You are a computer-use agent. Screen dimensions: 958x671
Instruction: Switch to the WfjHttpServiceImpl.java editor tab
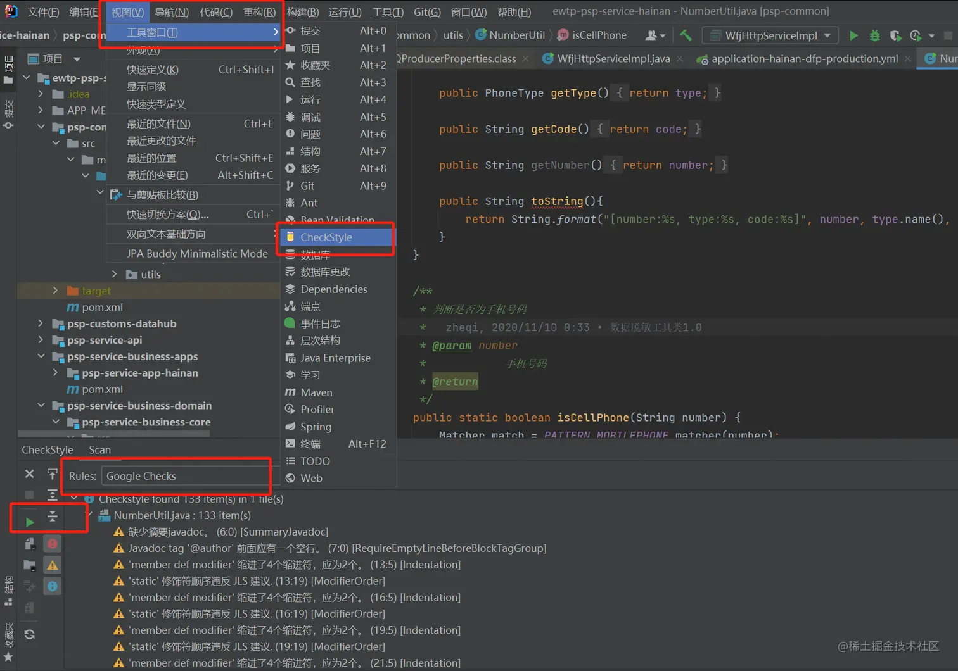(x=613, y=58)
